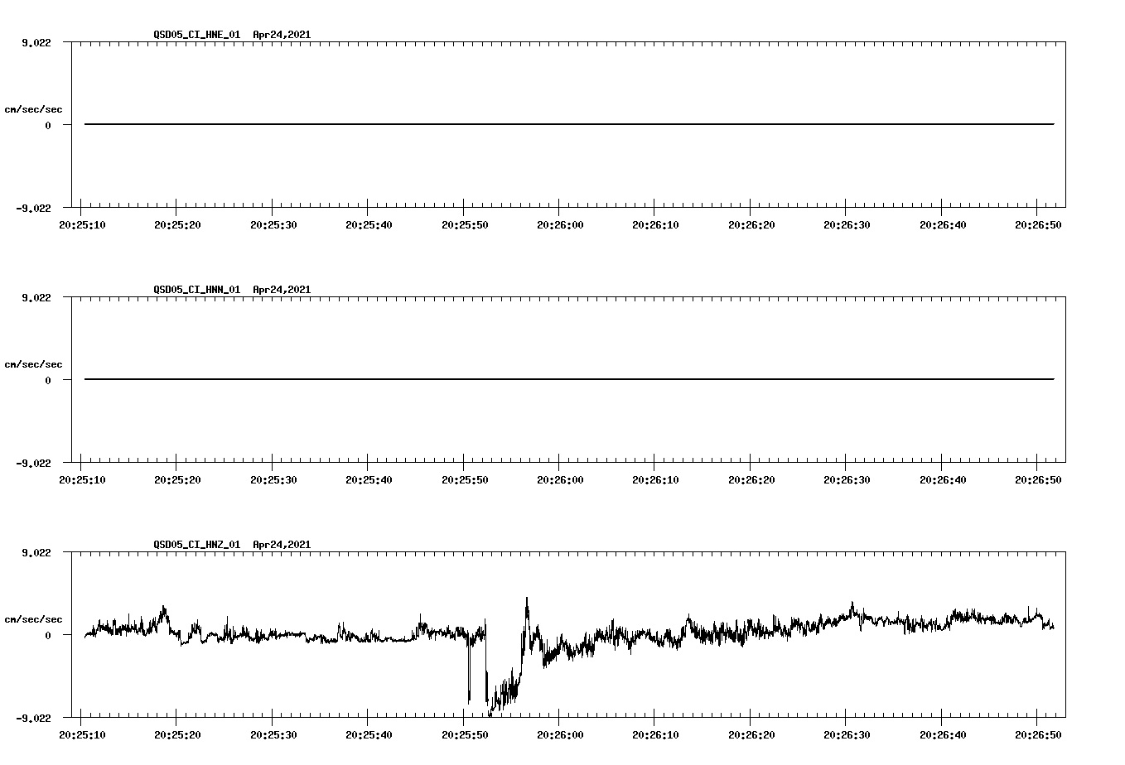Select the -9.022 lower amplitude value on HNZ

pos(34,717)
